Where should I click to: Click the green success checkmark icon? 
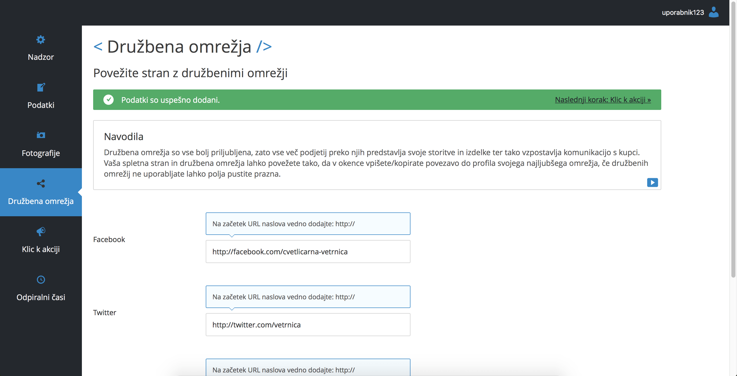tap(109, 100)
